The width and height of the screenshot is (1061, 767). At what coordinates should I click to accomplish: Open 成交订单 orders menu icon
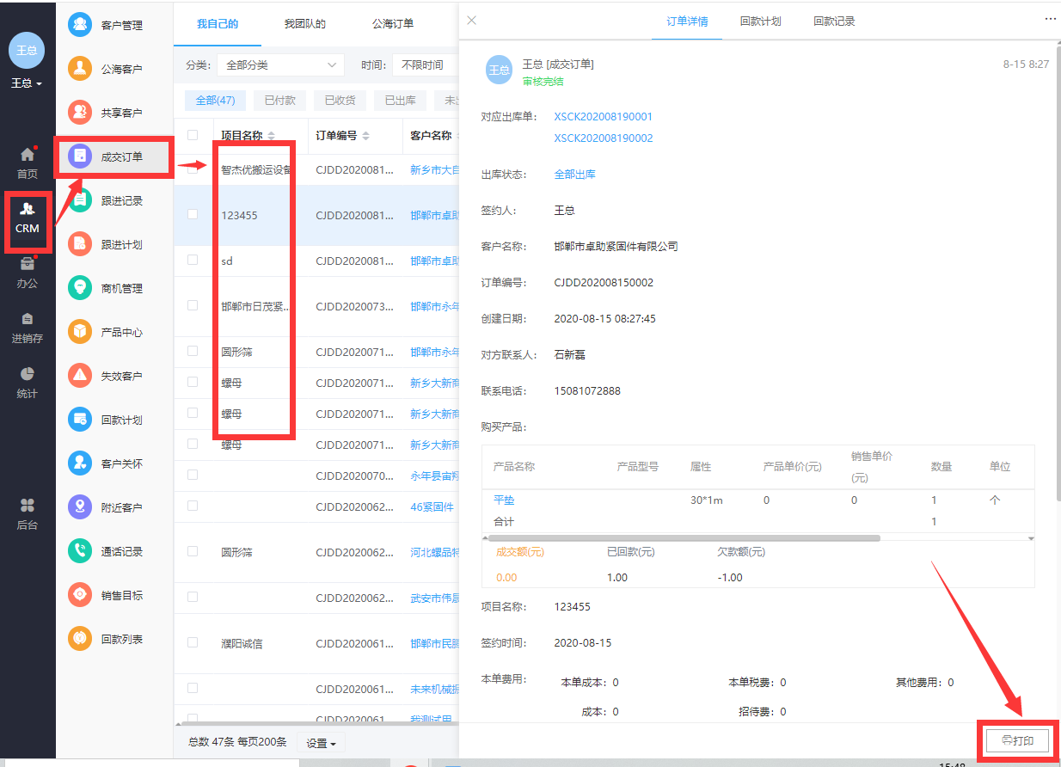pos(80,156)
